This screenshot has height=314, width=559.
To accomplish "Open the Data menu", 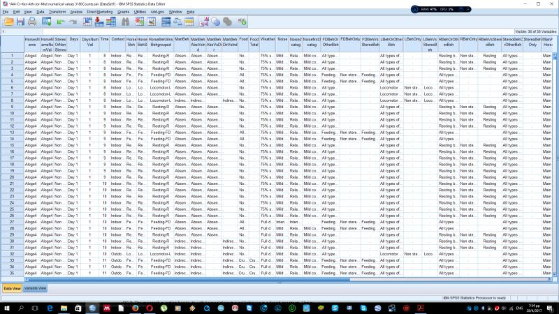I will point(41,12).
